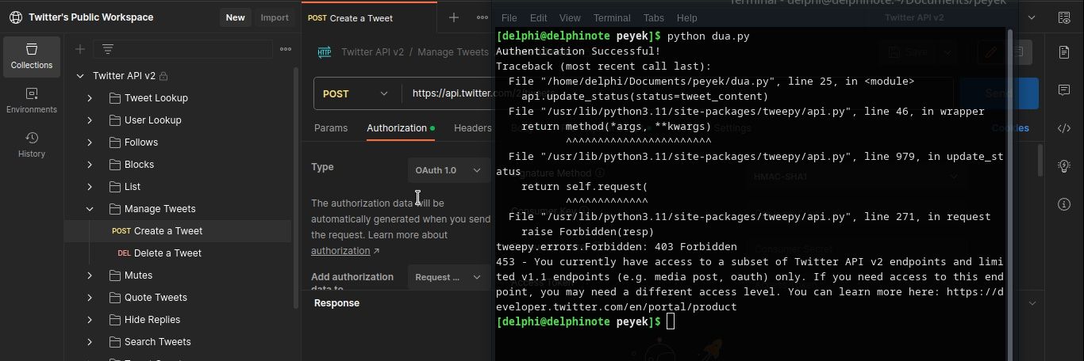Open Related requests lightbulb icon

click(x=1064, y=166)
